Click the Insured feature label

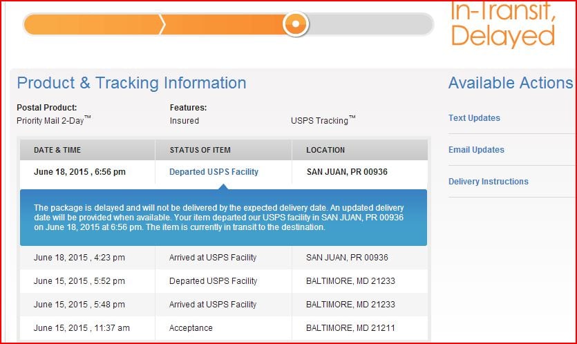coord(184,121)
